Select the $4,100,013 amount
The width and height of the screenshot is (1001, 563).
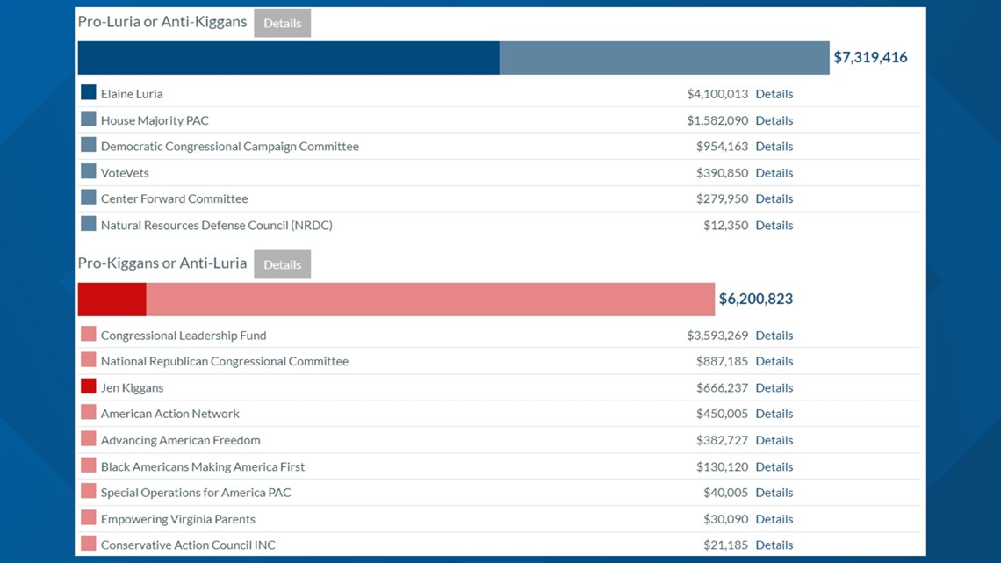pos(717,94)
